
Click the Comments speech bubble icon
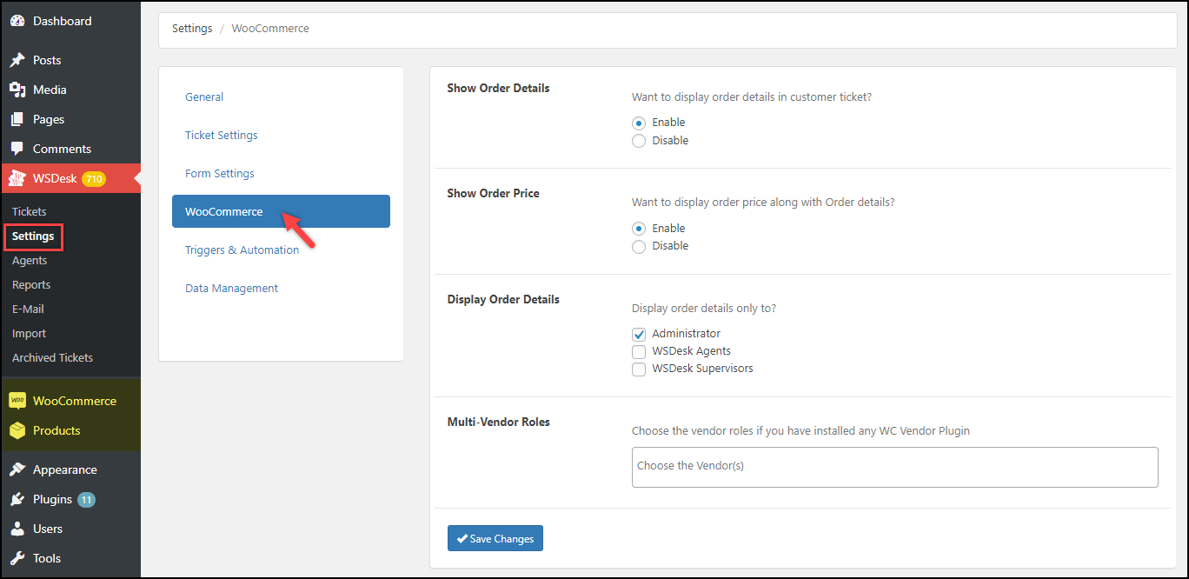17,149
